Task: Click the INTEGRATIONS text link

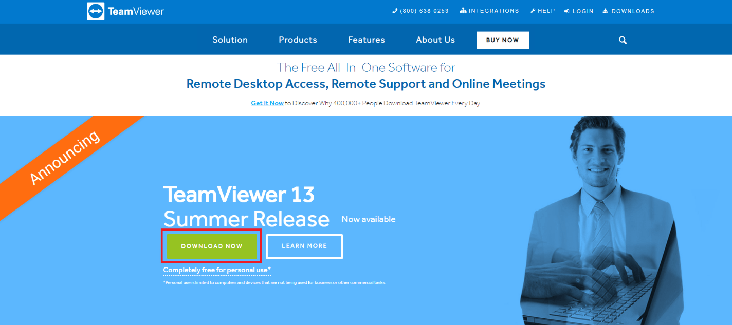Action: point(494,11)
